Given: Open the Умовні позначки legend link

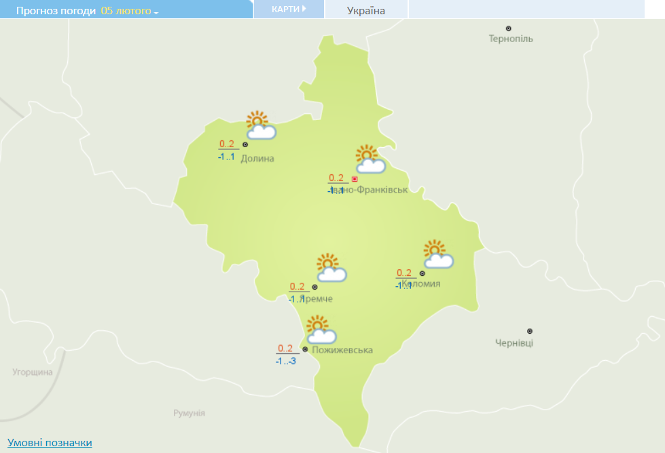Looking at the screenshot, I should pos(50,443).
